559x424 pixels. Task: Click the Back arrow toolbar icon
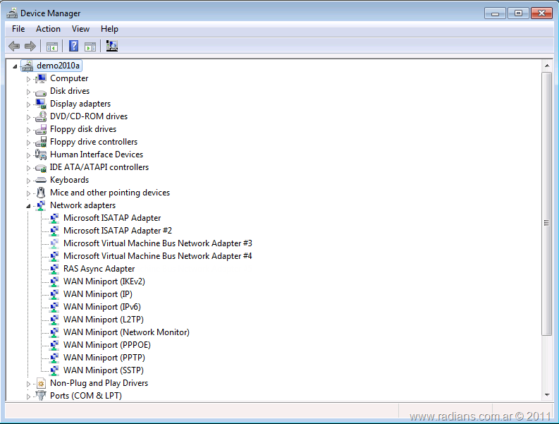[14, 47]
